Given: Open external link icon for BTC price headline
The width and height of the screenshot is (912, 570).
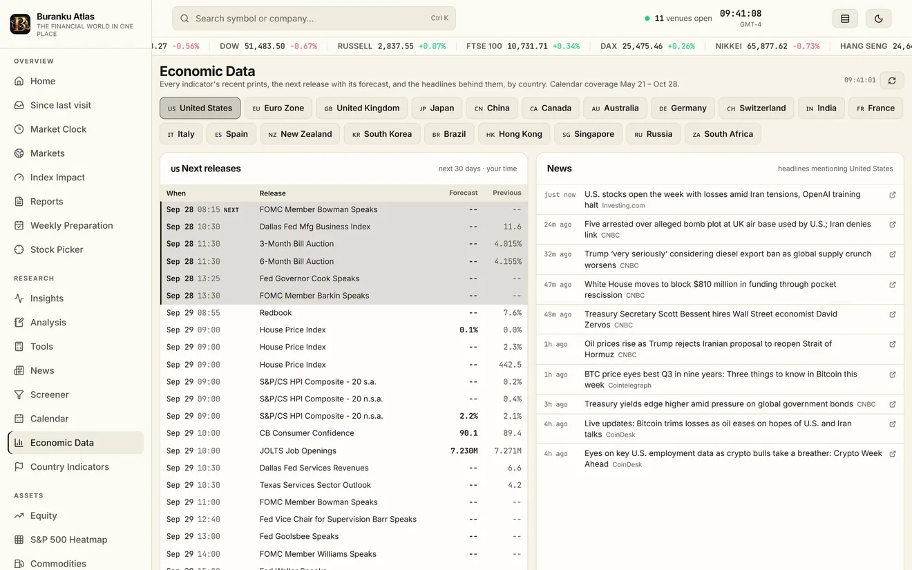Looking at the screenshot, I should [x=893, y=374].
